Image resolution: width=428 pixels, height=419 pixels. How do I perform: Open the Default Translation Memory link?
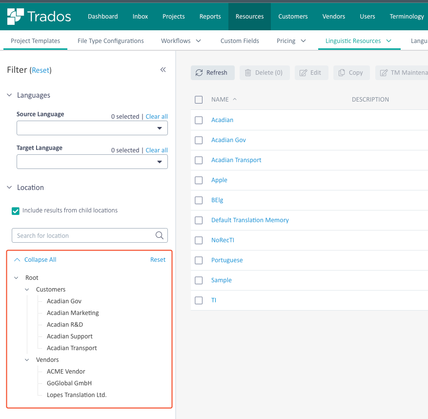250,220
